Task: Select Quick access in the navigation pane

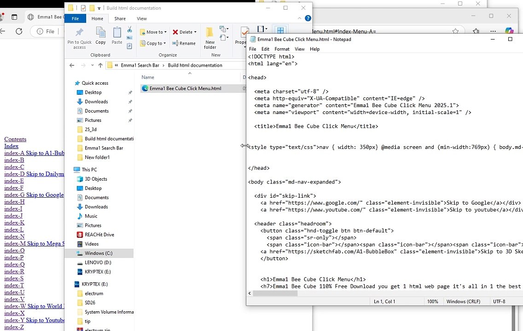Action: pos(95,83)
